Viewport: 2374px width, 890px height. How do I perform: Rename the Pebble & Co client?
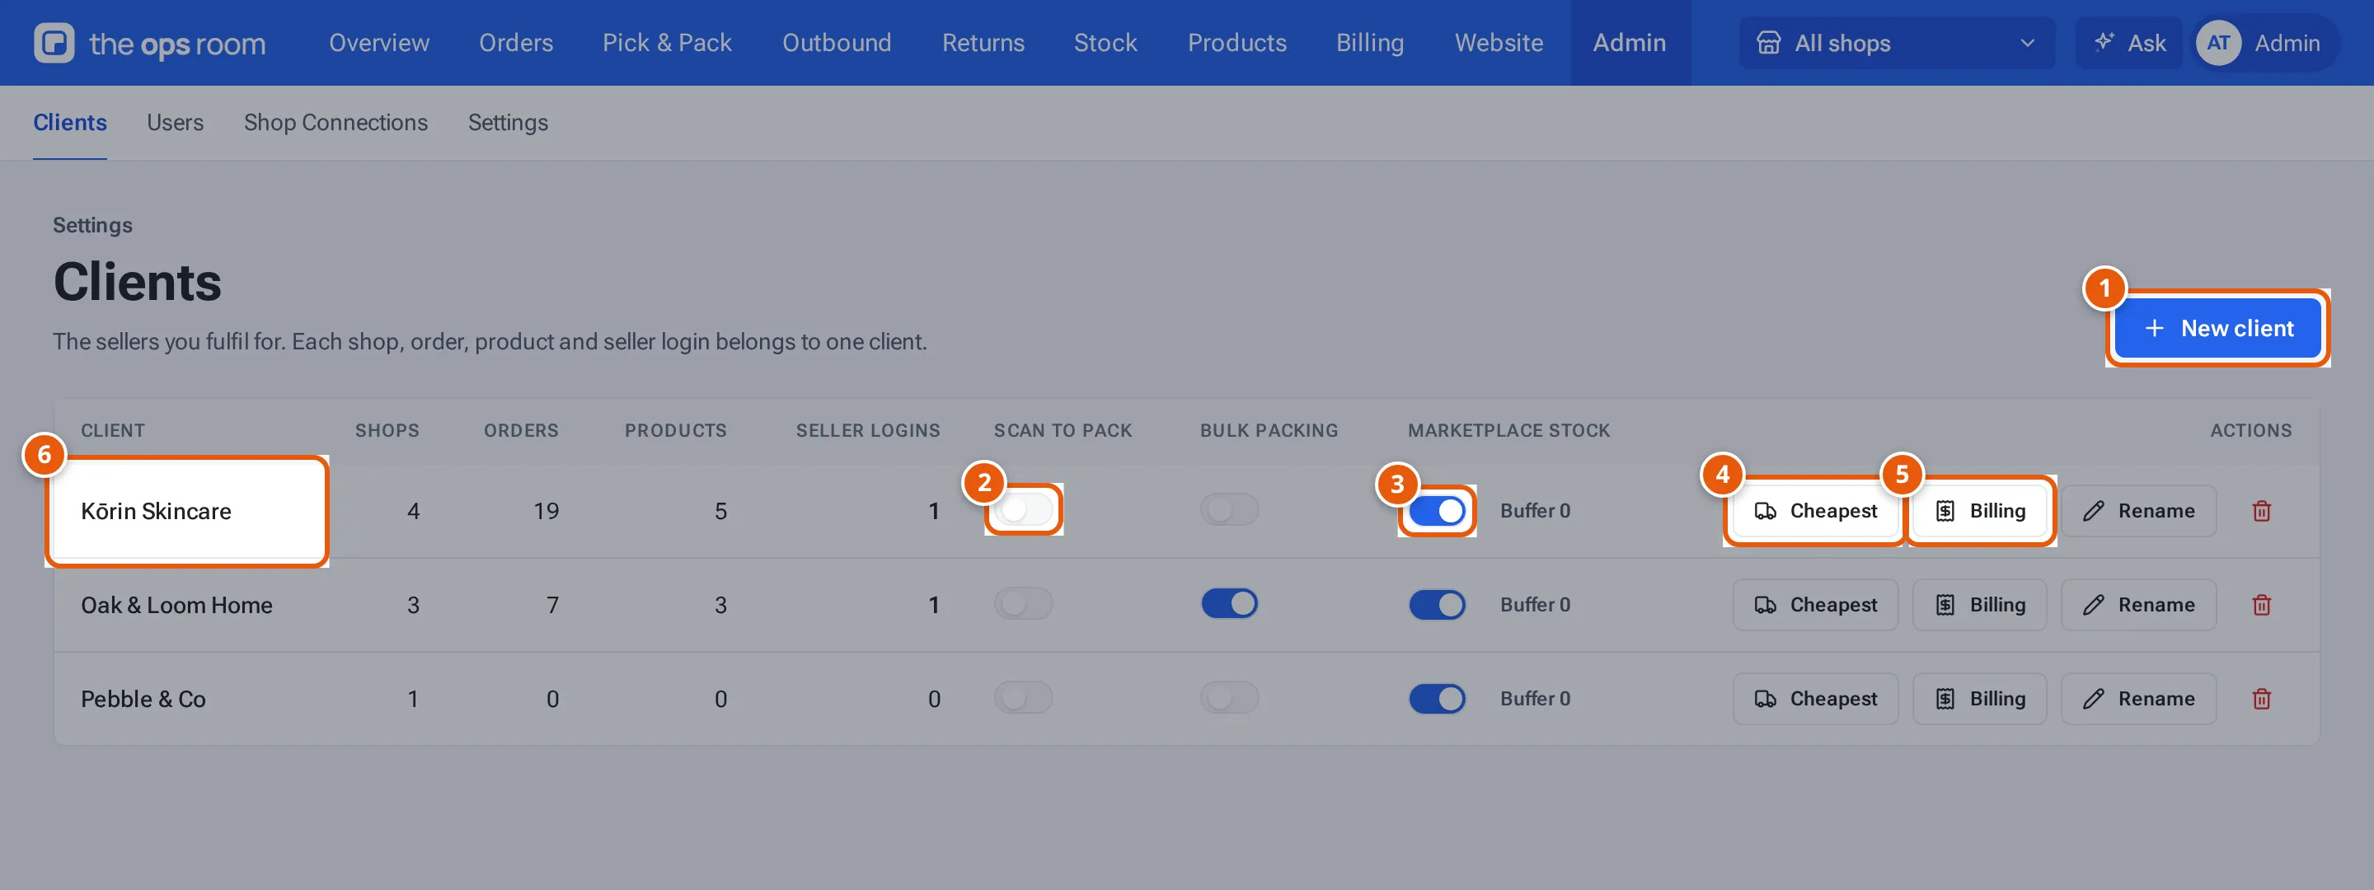click(x=2138, y=698)
